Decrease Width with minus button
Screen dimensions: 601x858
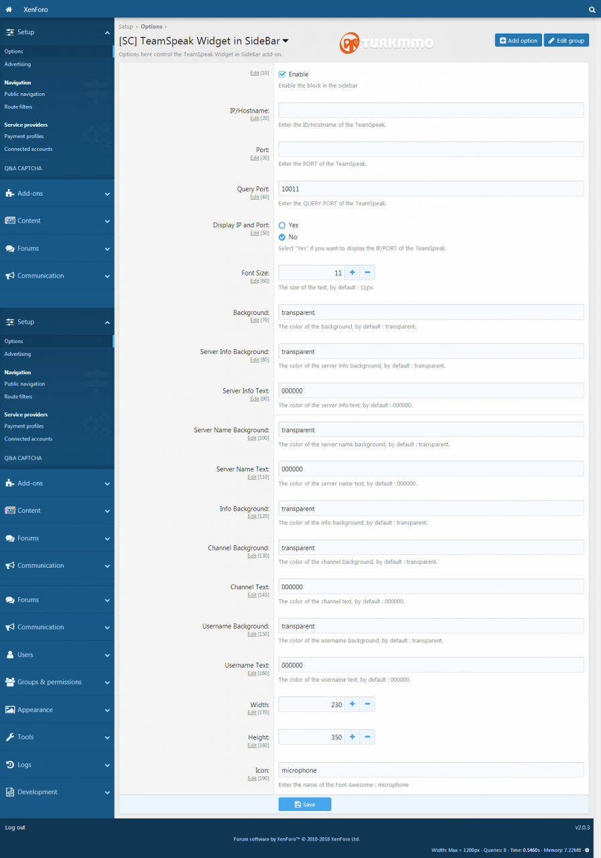(x=368, y=704)
